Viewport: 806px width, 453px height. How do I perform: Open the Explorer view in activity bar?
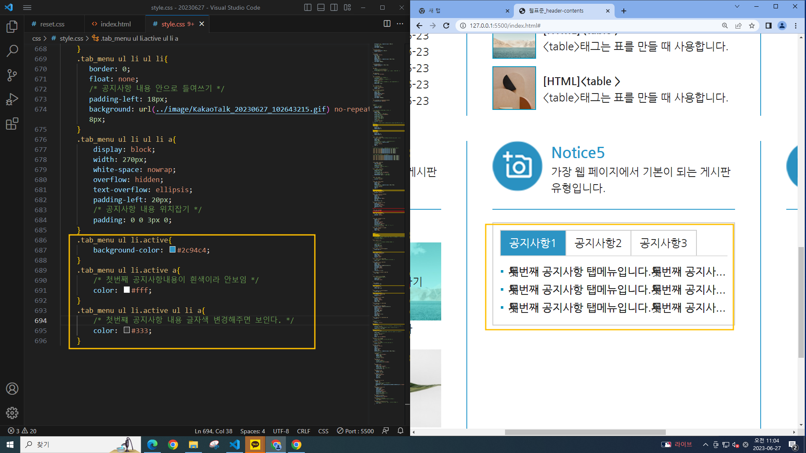pos(12,27)
